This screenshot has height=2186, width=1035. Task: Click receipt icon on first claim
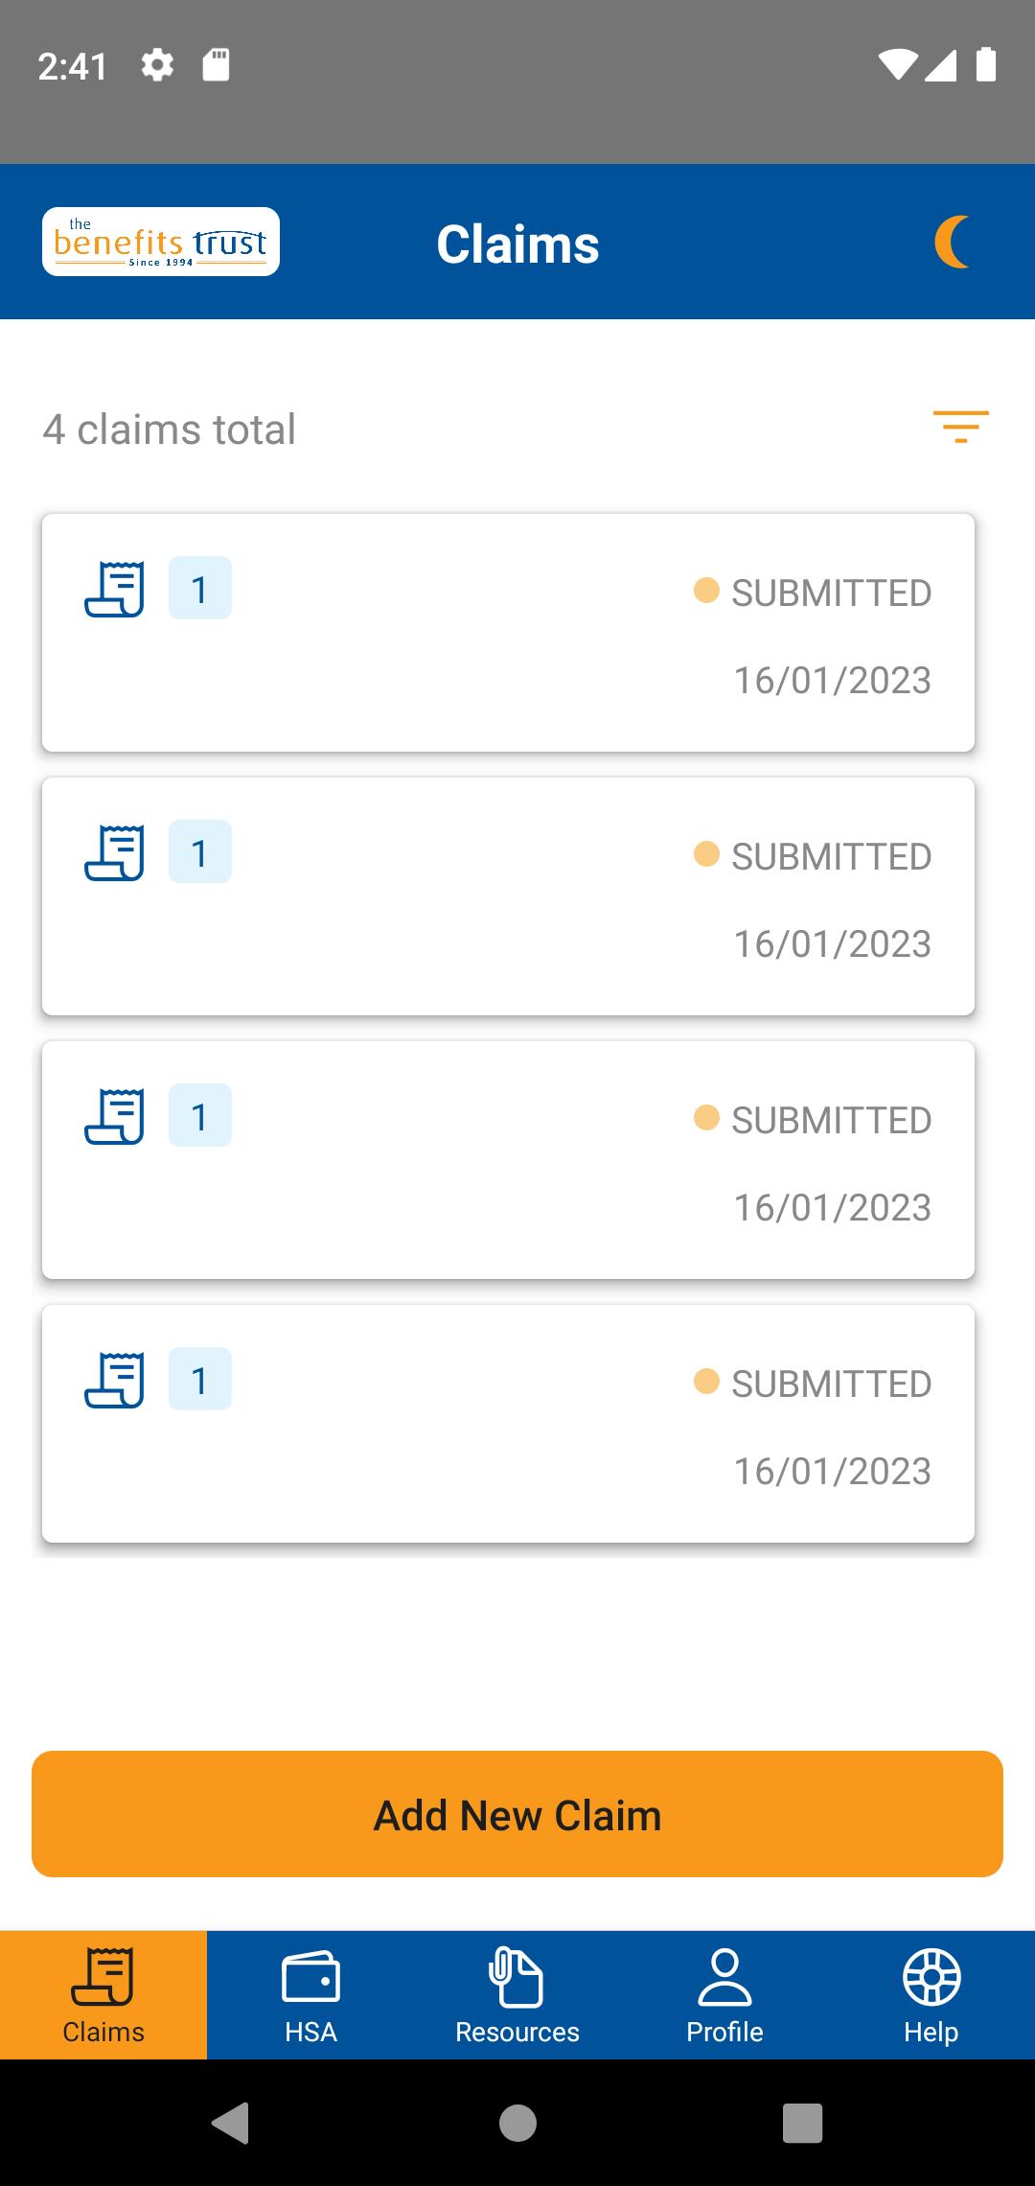(x=115, y=589)
